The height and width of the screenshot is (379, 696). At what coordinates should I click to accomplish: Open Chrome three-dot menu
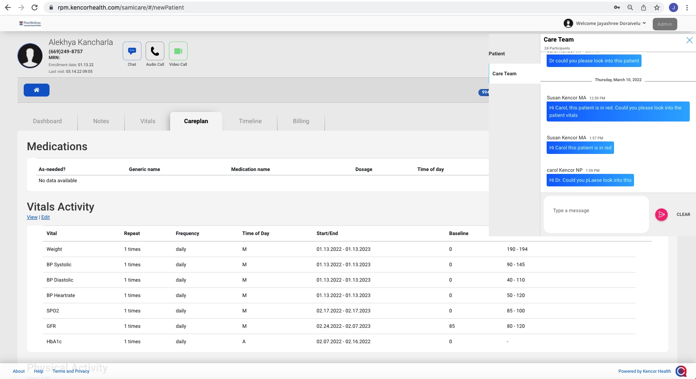click(687, 7)
